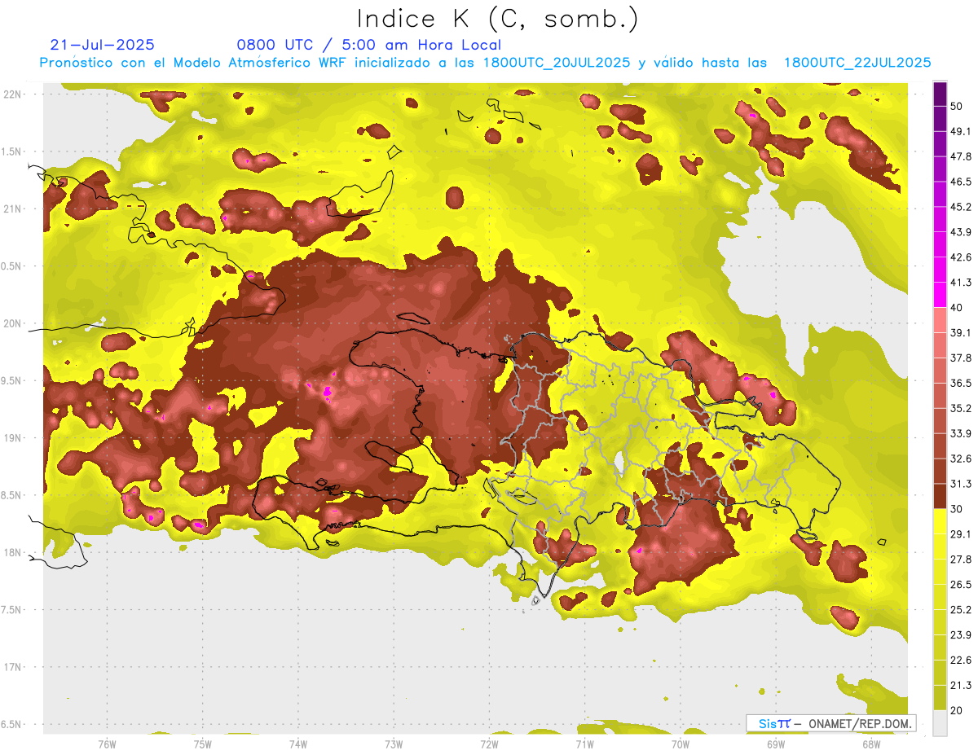Click the dark purple swatch above 50
The image size is (978, 755).
(x=940, y=94)
